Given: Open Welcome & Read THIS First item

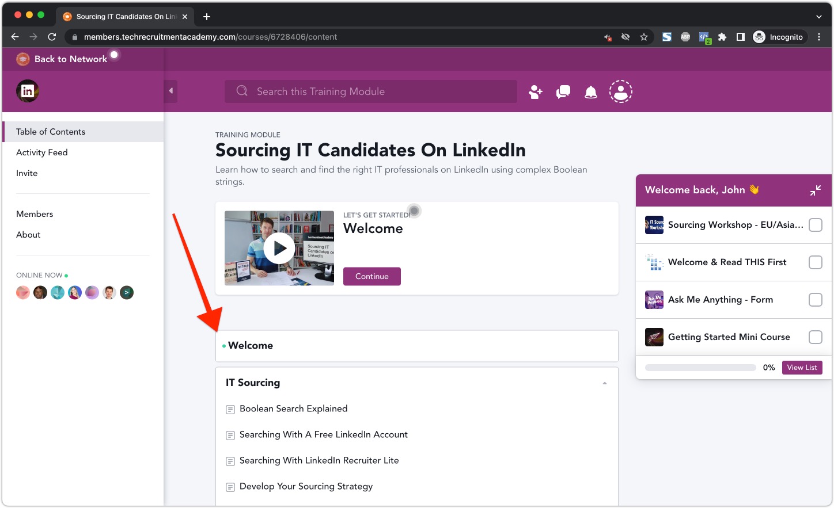Looking at the screenshot, I should (727, 262).
